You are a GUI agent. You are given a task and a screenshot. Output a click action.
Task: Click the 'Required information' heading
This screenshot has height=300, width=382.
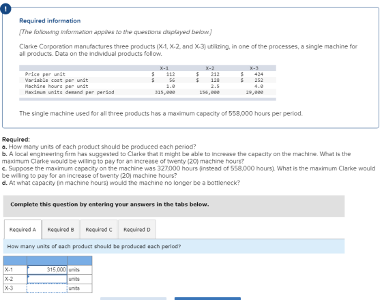pyautogui.click(x=50, y=20)
